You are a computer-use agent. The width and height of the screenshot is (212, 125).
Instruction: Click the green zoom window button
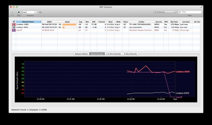[17, 7]
